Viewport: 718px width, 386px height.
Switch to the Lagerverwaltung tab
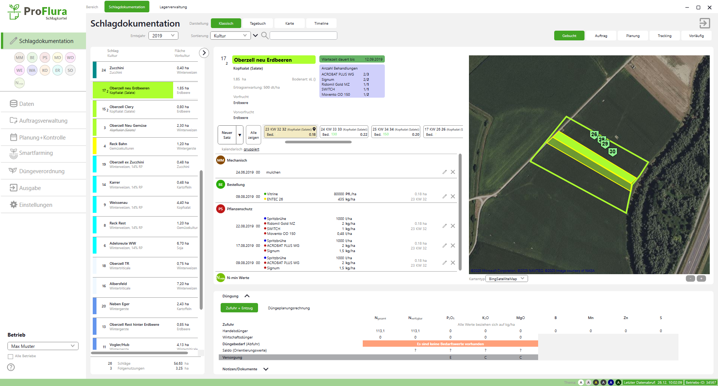tap(173, 7)
